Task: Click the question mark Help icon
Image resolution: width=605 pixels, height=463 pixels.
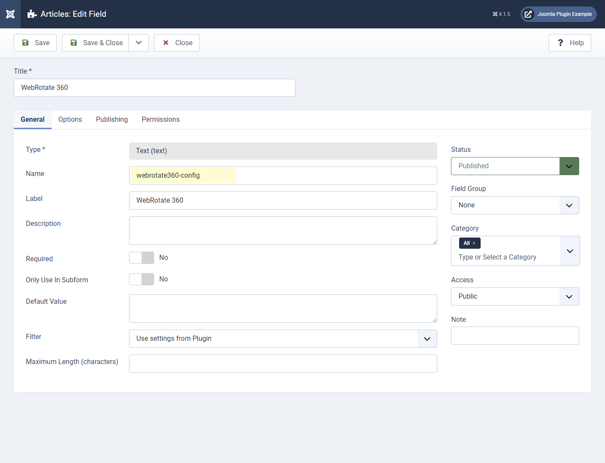Action: [560, 43]
